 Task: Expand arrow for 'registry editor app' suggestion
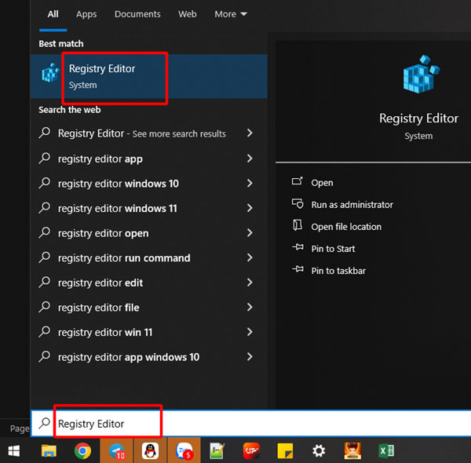pyautogui.click(x=250, y=159)
